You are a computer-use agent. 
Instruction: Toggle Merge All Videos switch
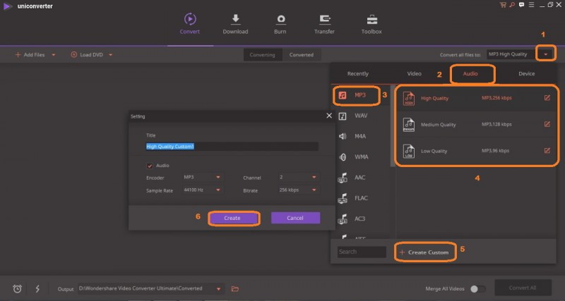[478, 289]
